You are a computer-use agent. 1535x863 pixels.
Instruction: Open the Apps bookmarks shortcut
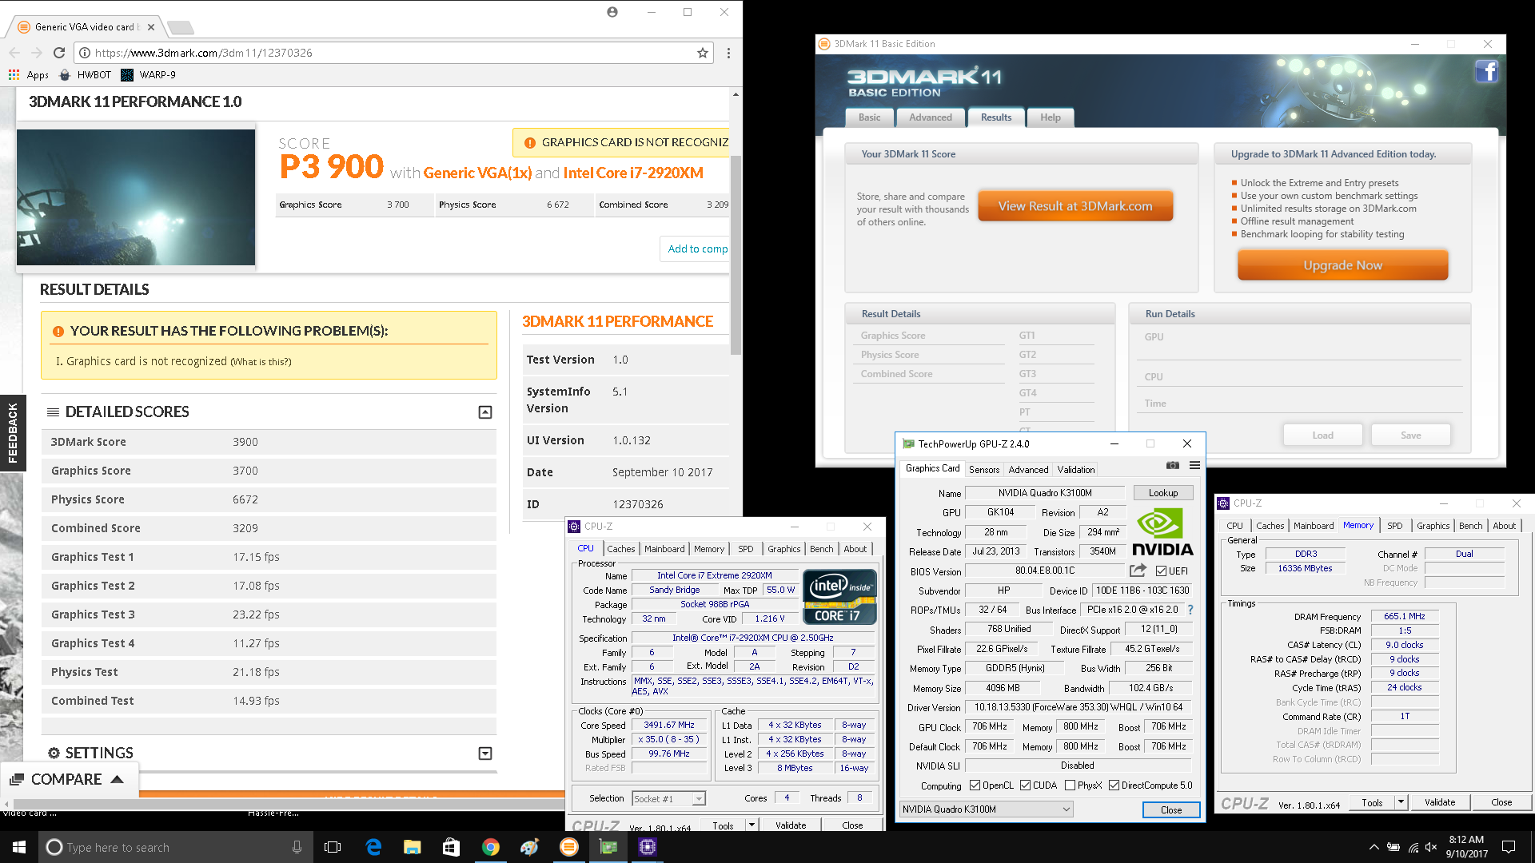pyautogui.click(x=29, y=74)
